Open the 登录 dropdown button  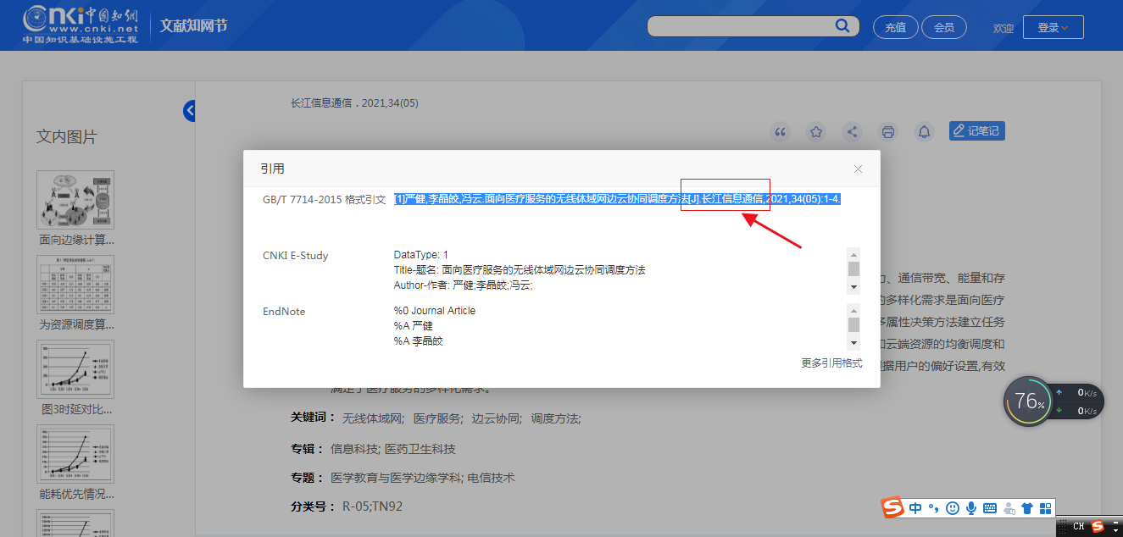tap(1054, 27)
